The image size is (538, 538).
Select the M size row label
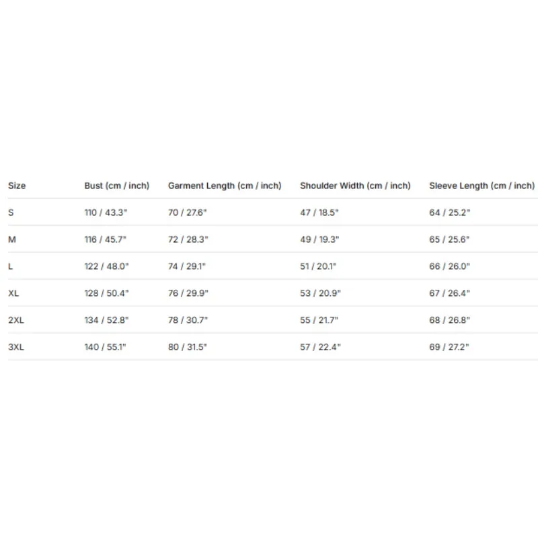pos(12,239)
